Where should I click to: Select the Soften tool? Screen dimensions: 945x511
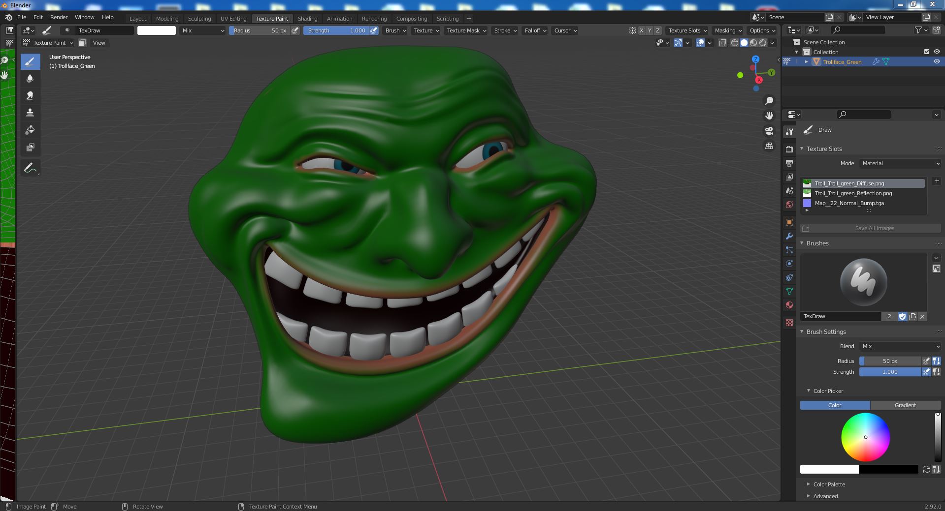(x=30, y=79)
